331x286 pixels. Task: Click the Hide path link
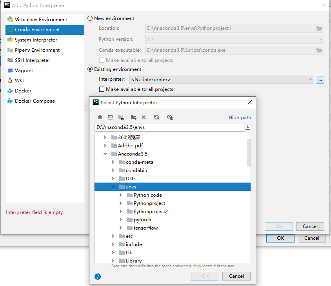click(x=240, y=117)
